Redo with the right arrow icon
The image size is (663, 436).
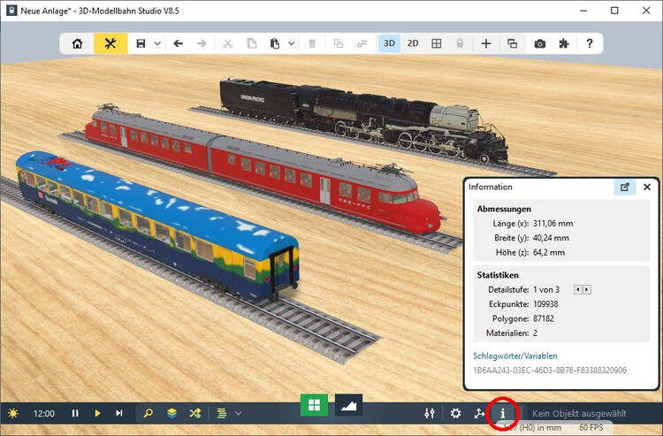point(202,43)
